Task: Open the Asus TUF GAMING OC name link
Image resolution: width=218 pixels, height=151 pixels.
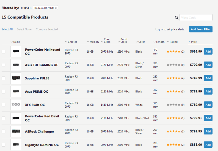Action: [x=42, y=65]
